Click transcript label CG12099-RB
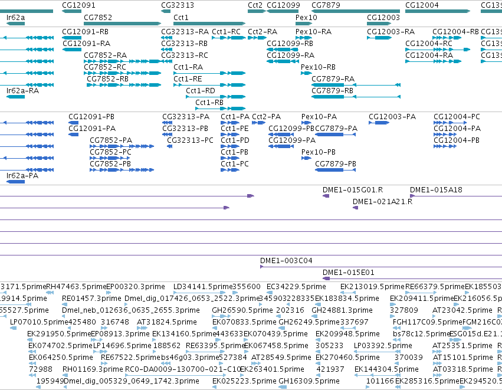Image resolution: width=502 pixels, height=390 pixels. pos(290,44)
